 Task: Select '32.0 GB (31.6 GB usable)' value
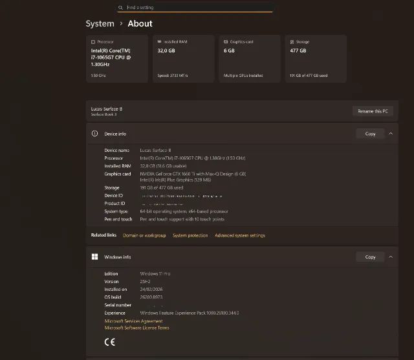click(x=163, y=166)
